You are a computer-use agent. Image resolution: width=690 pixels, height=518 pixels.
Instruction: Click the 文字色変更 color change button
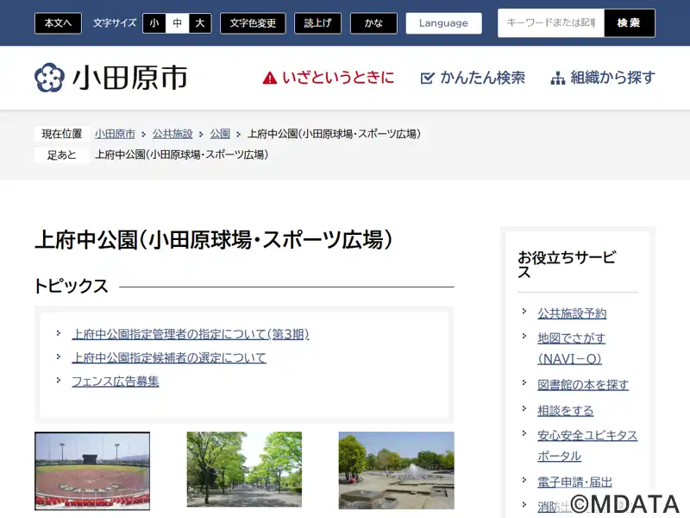tap(253, 23)
